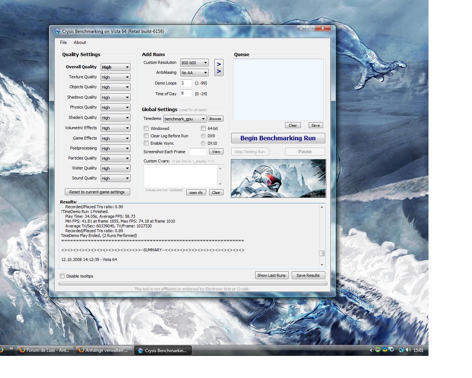Click Screenshot Each Frame input field
Screen dimensions: 472x378
coord(198,152)
